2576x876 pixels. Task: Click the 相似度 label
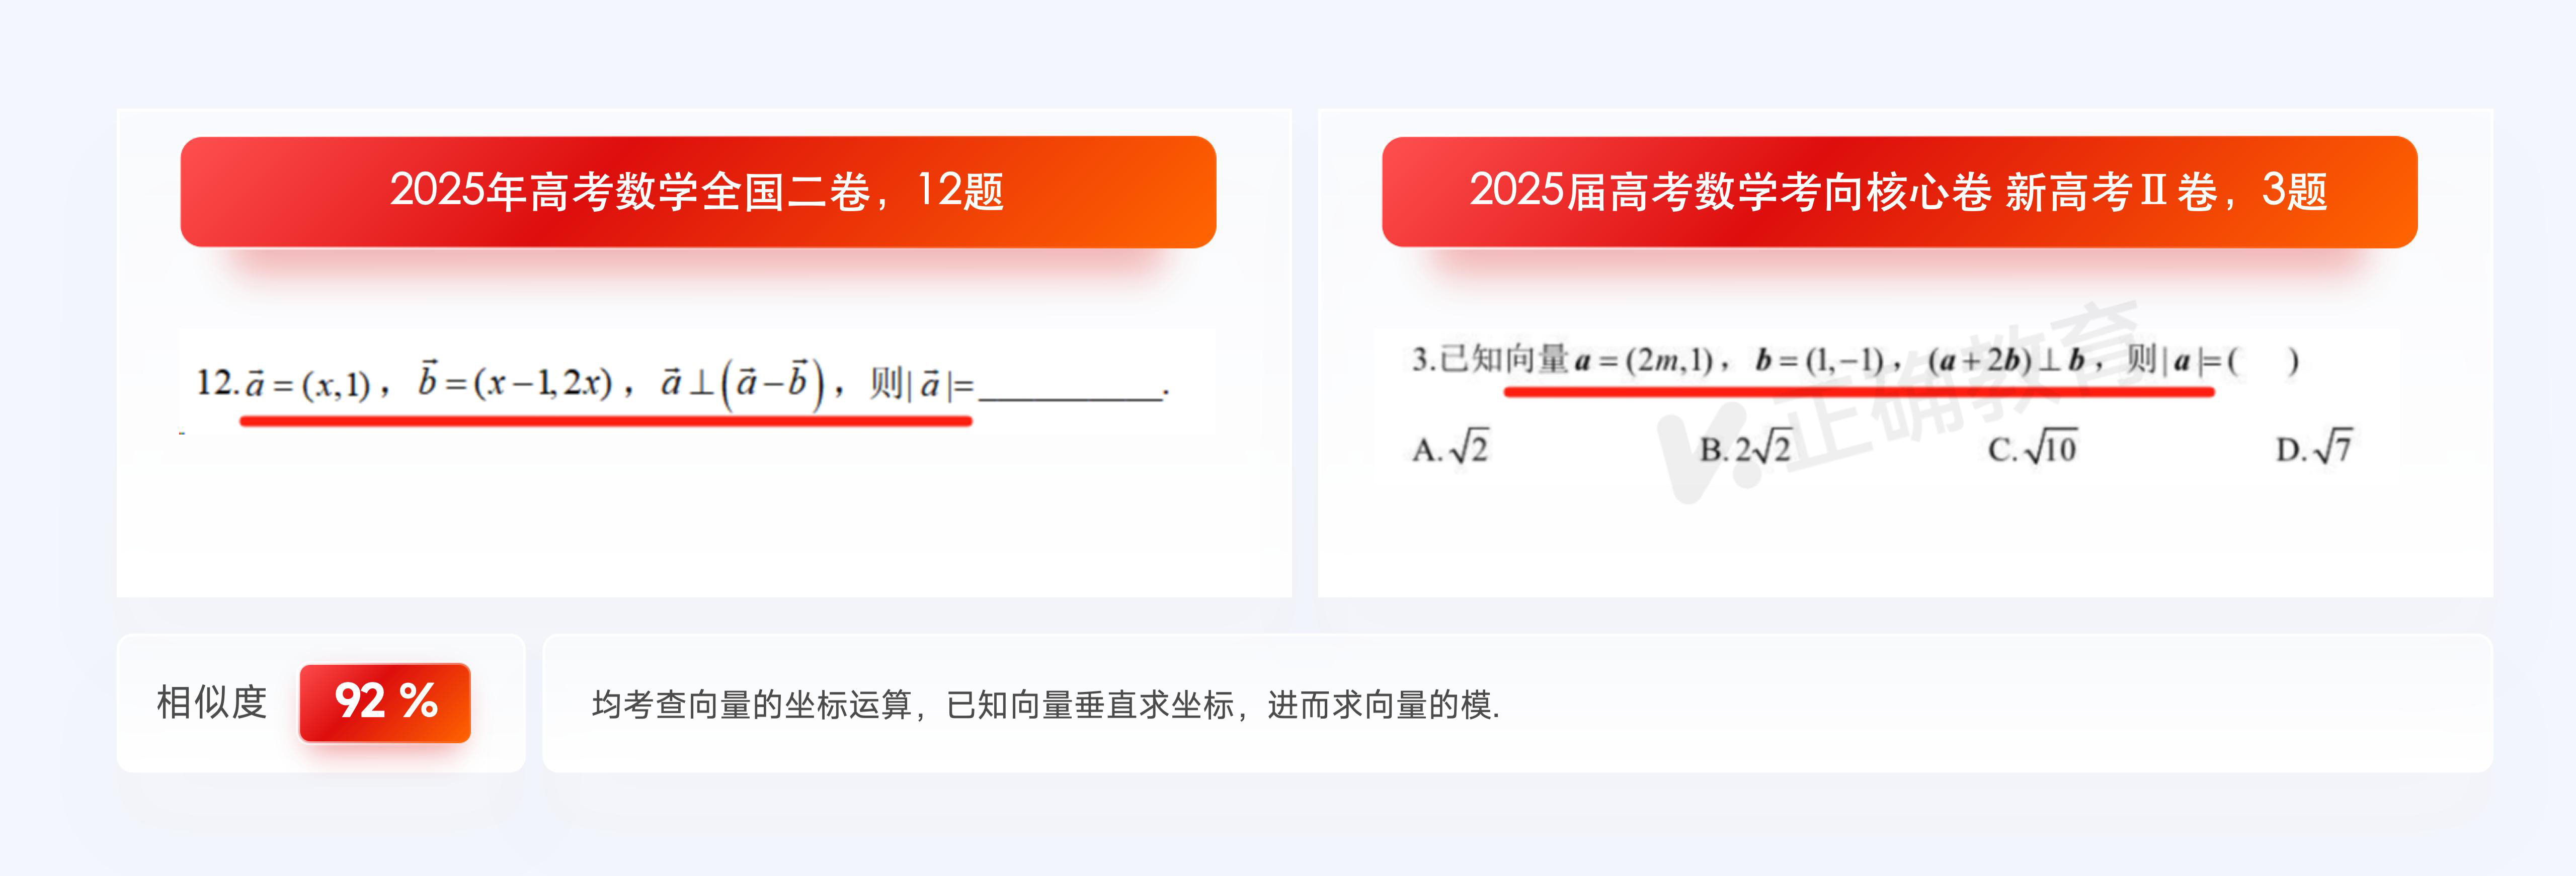point(212,702)
